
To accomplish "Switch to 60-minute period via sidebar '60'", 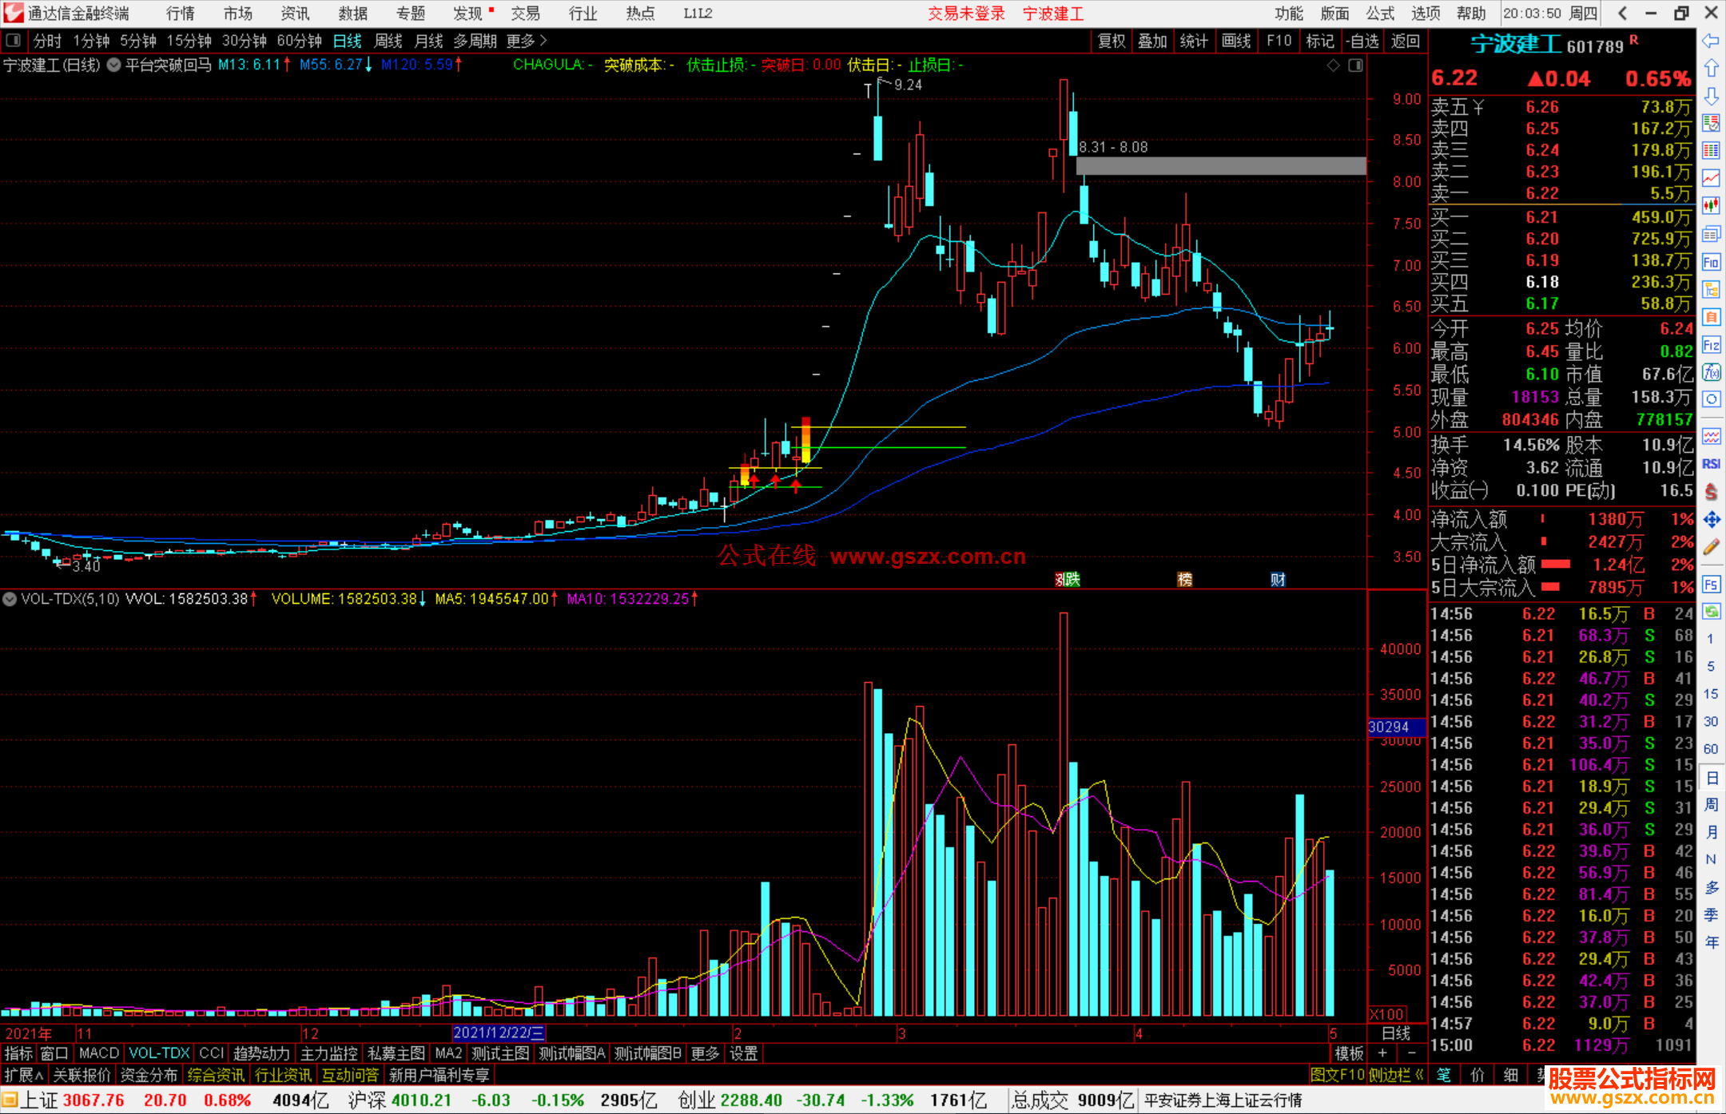I will tap(1710, 749).
